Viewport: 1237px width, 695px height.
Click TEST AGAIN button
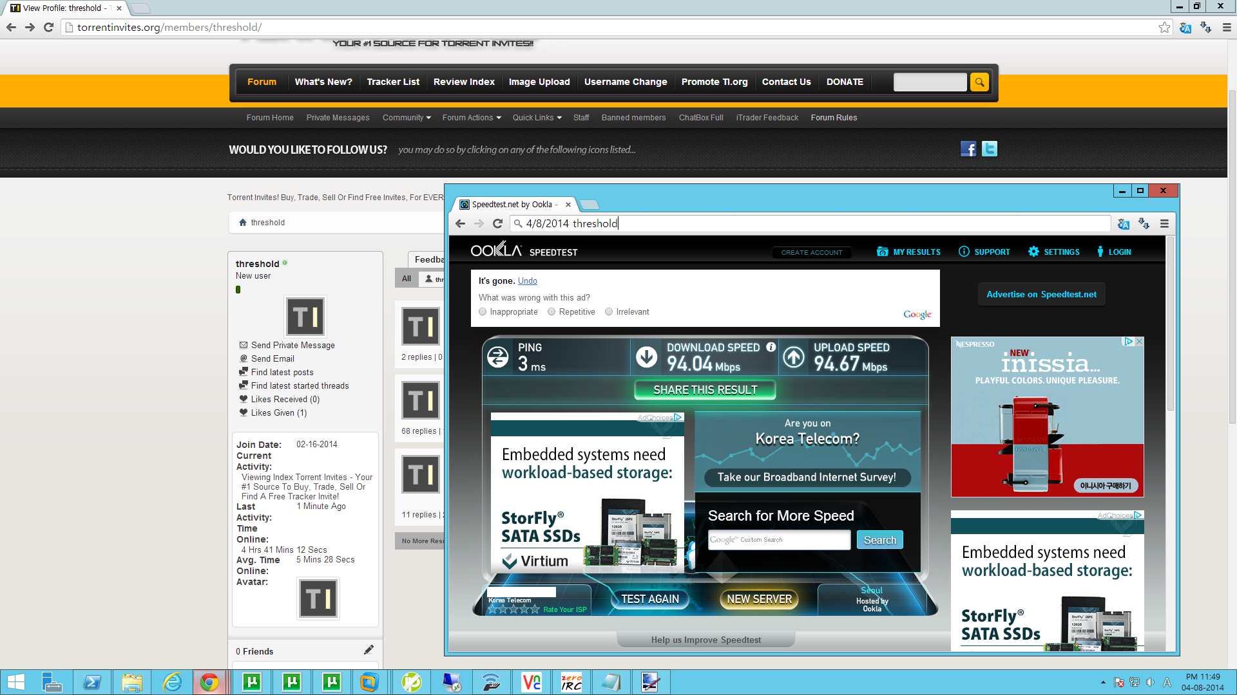point(650,599)
